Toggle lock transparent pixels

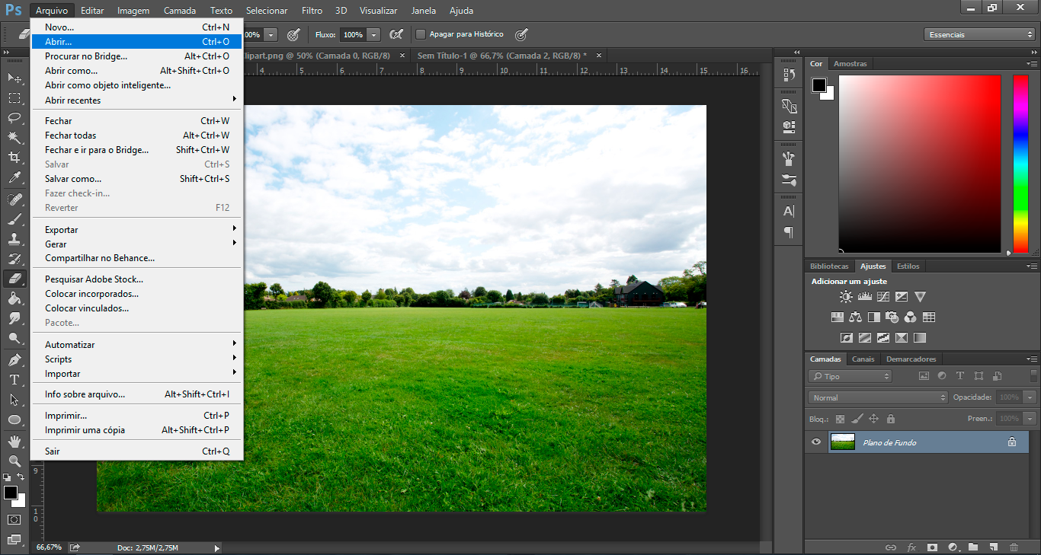click(840, 419)
